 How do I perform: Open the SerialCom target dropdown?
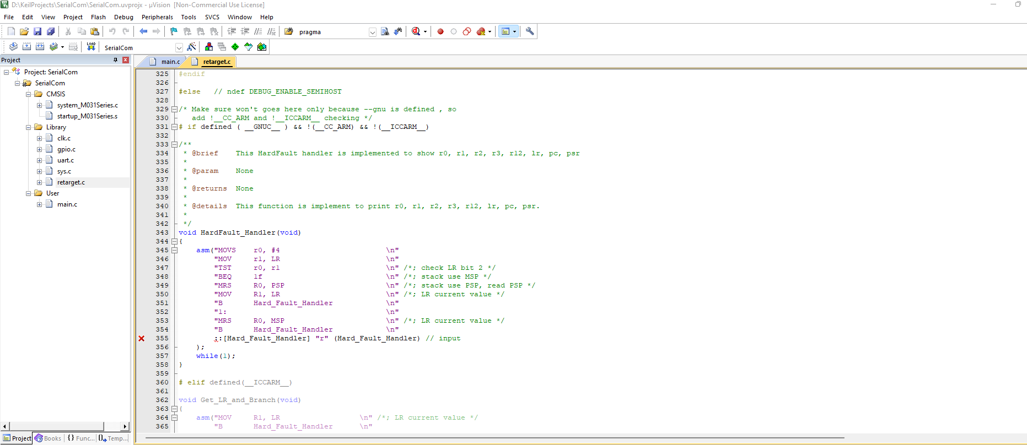[179, 48]
